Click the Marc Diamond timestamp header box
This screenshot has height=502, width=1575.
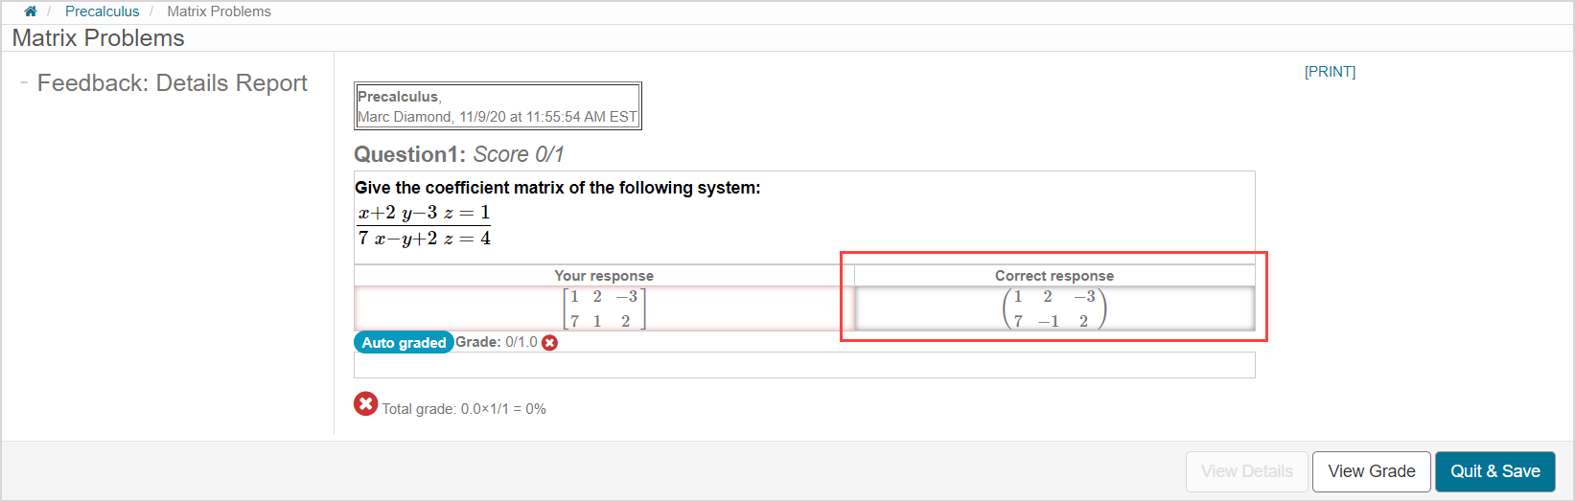[x=498, y=106]
